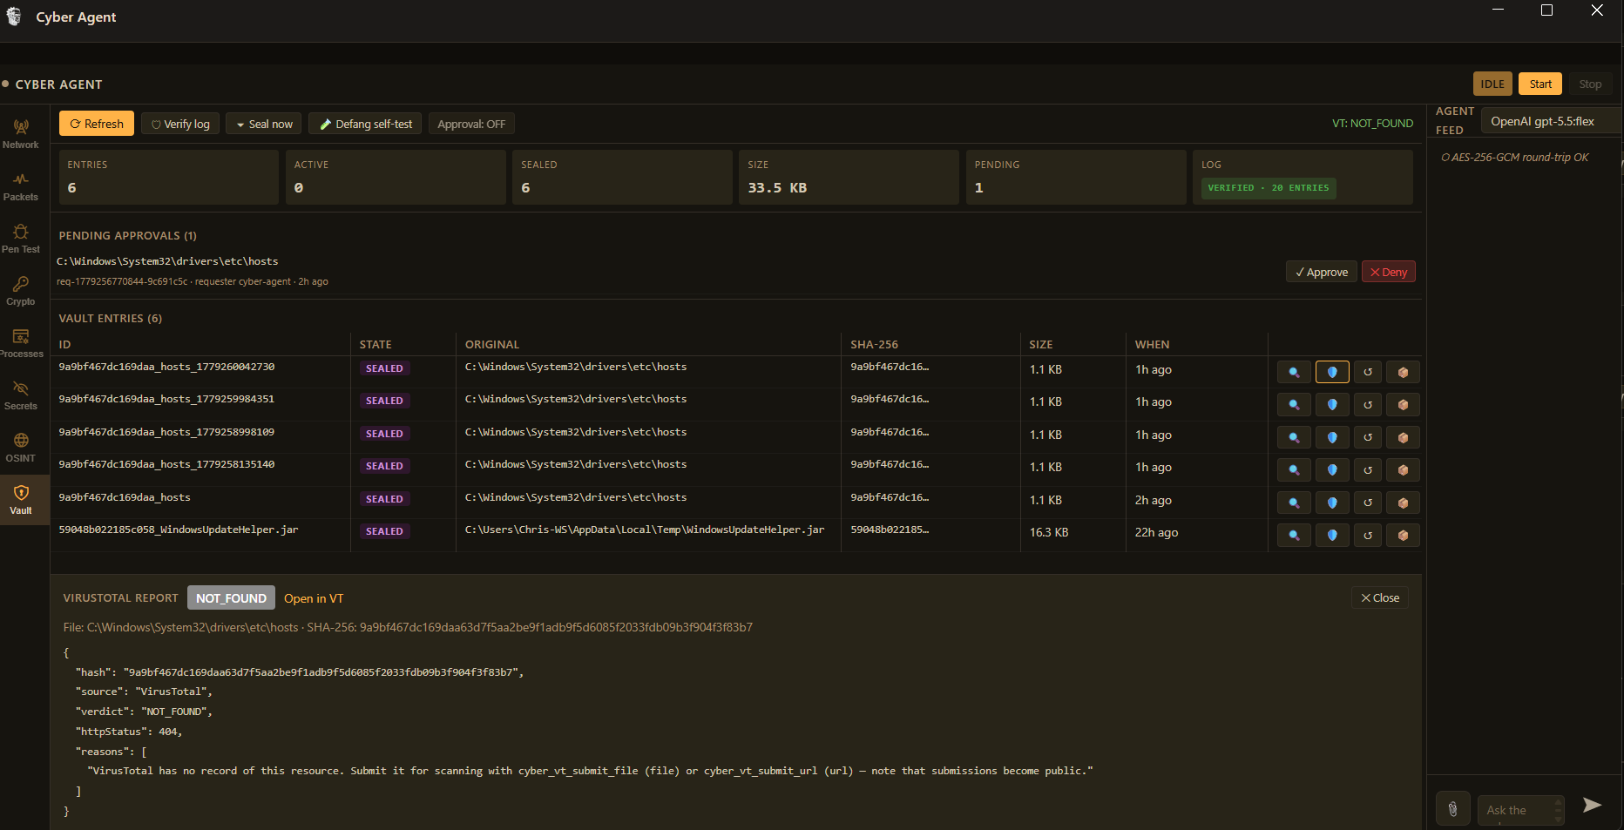Click package icon for WindowsUpdateHelper.jar row
Screen dimensions: 1624x830
click(1403, 535)
